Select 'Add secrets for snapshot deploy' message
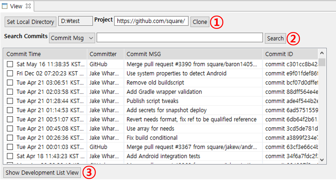The image size is (336, 189). click(167, 110)
